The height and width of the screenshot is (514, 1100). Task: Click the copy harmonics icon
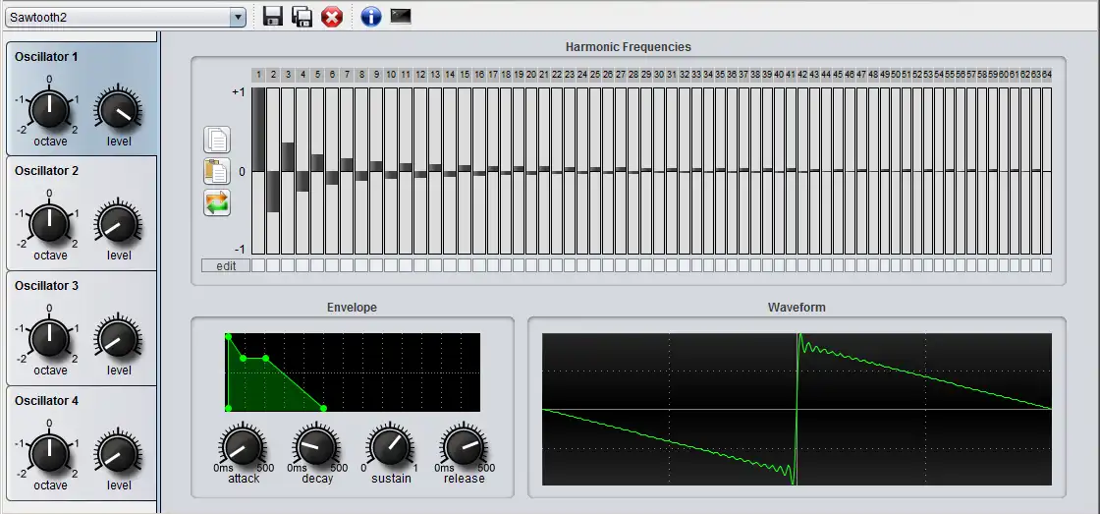pyautogui.click(x=217, y=139)
